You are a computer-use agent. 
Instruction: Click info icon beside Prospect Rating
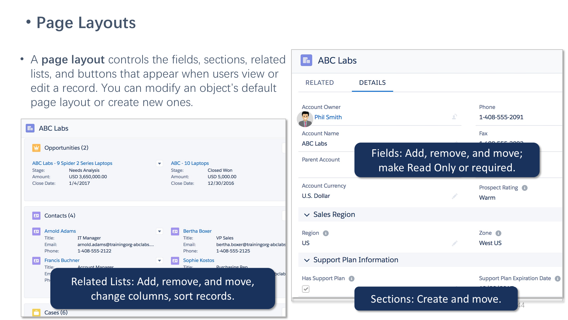point(525,188)
